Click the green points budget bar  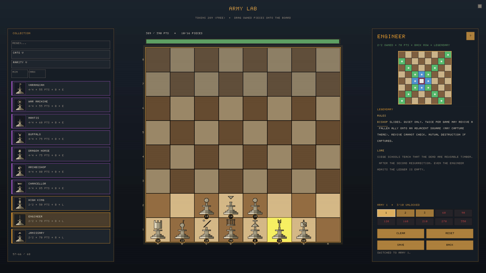243,41
